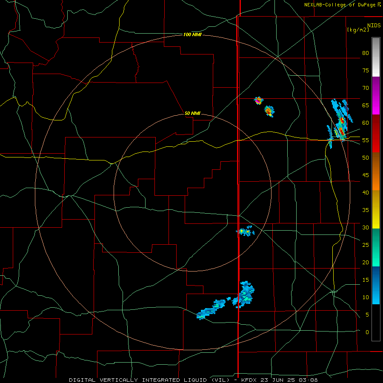The width and height of the screenshot is (383, 383).
Task: Click the yellow segment of the color bar
Action: pos(376,209)
